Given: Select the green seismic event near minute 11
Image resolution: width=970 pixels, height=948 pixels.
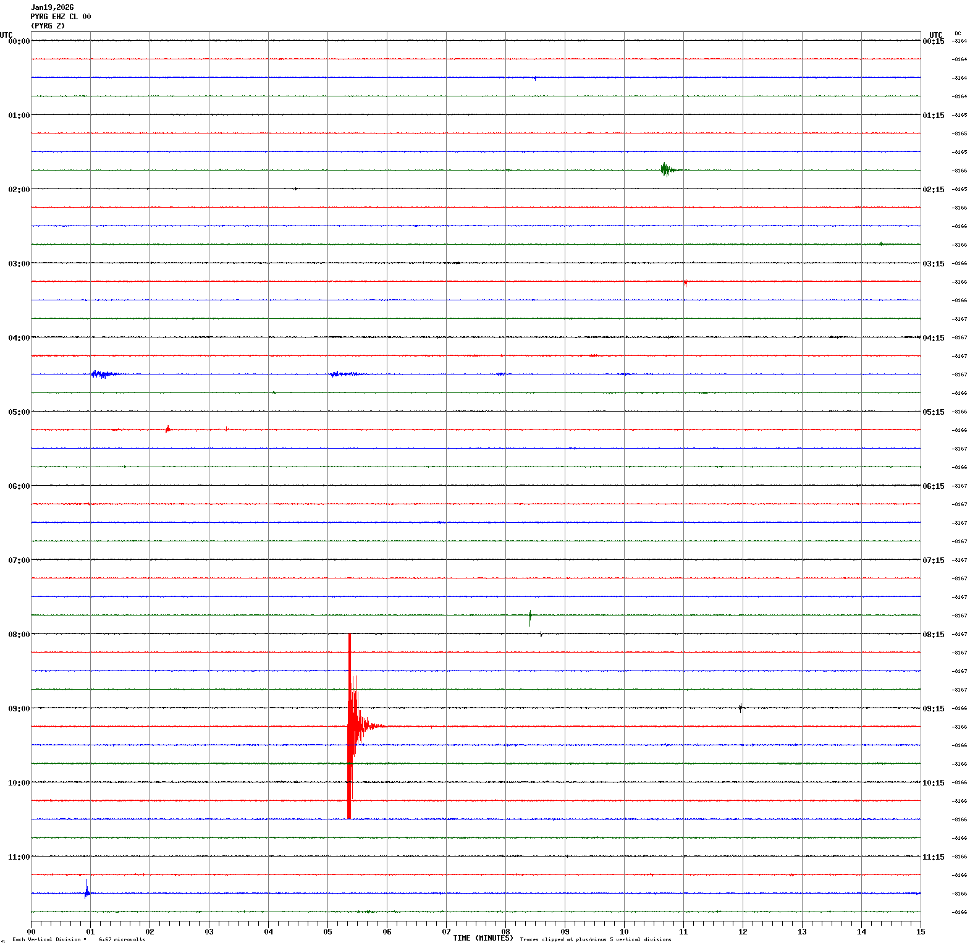Looking at the screenshot, I should click(665, 169).
